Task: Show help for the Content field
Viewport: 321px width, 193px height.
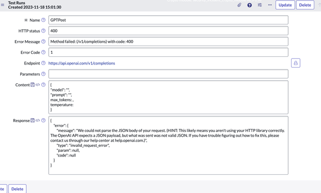Action: click(43, 84)
